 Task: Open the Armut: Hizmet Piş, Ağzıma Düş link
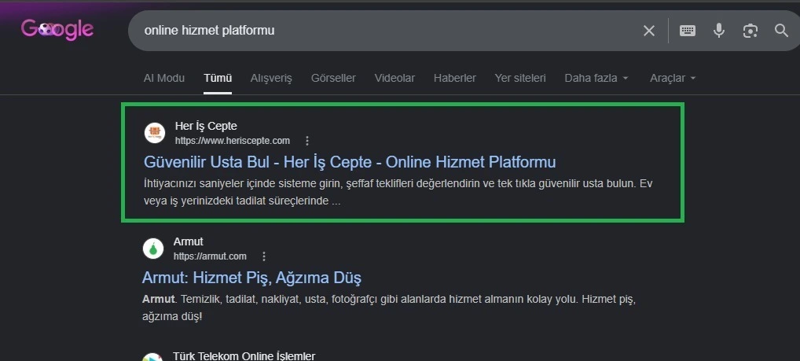pos(251,278)
